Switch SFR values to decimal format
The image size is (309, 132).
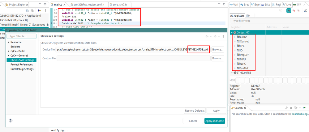point(294,10)
